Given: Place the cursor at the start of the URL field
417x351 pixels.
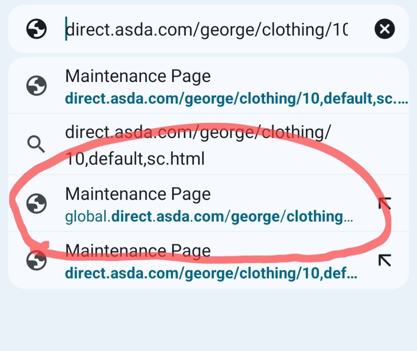Looking at the screenshot, I should (x=67, y=30).
